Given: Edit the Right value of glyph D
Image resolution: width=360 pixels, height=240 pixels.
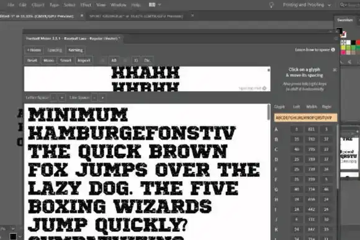Looking at the screenshot, I should click(x=326, y=159).
